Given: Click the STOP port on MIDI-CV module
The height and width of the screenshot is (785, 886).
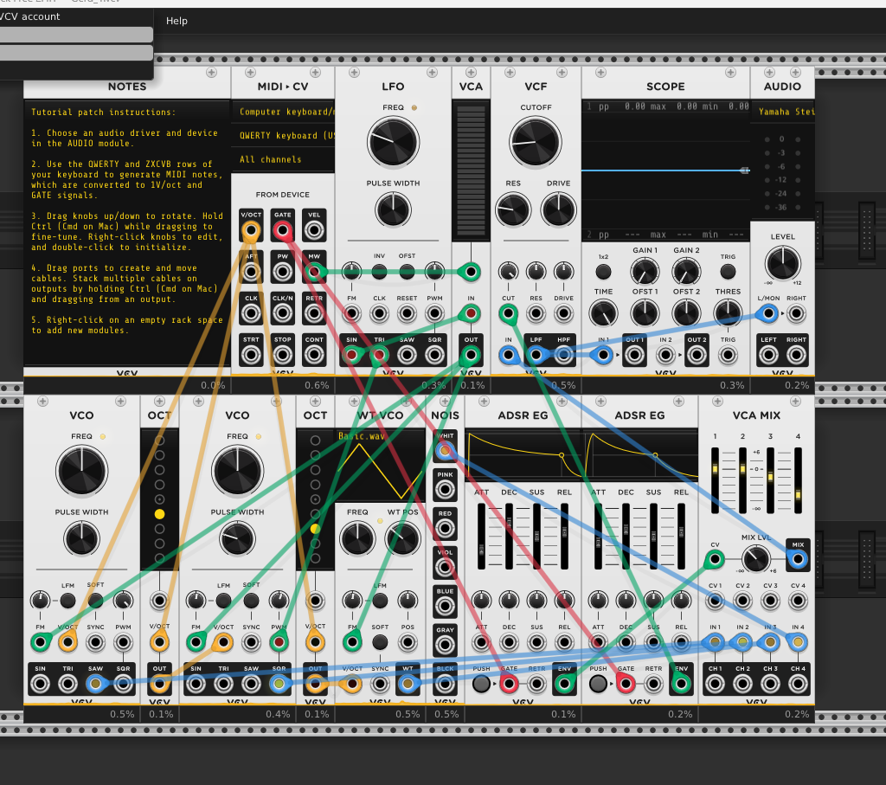Looking at the screenshot, I should (282, 355).
